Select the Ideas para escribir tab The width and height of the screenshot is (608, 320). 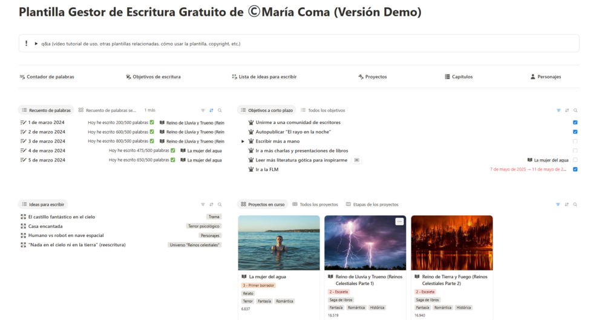[43, 204]
